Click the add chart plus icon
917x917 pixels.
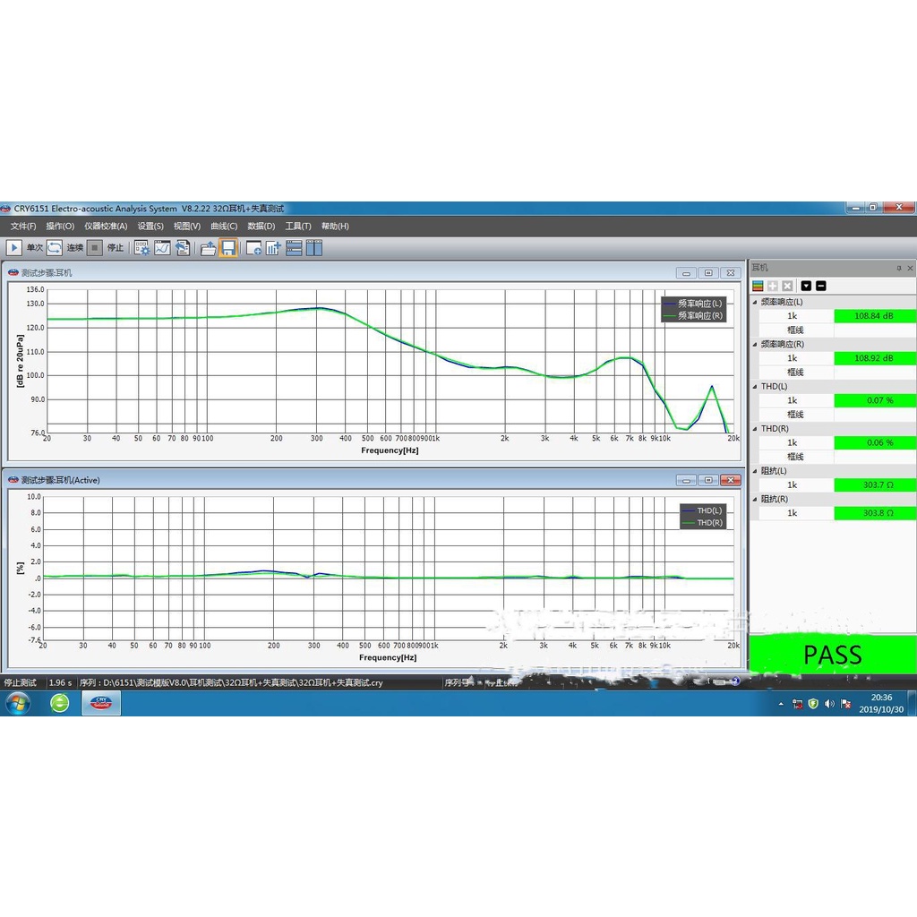tap(253, 248)
